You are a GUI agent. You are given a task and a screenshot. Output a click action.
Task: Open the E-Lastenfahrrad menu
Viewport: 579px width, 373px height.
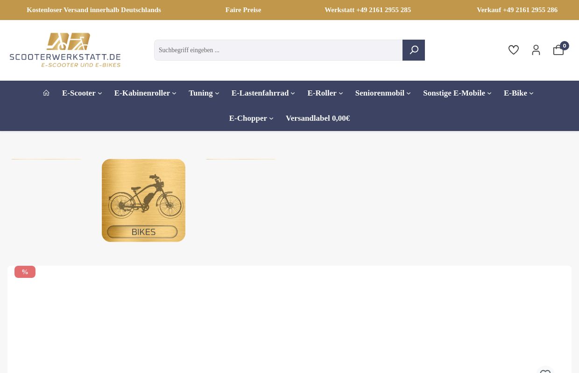[x=263, y=93]
